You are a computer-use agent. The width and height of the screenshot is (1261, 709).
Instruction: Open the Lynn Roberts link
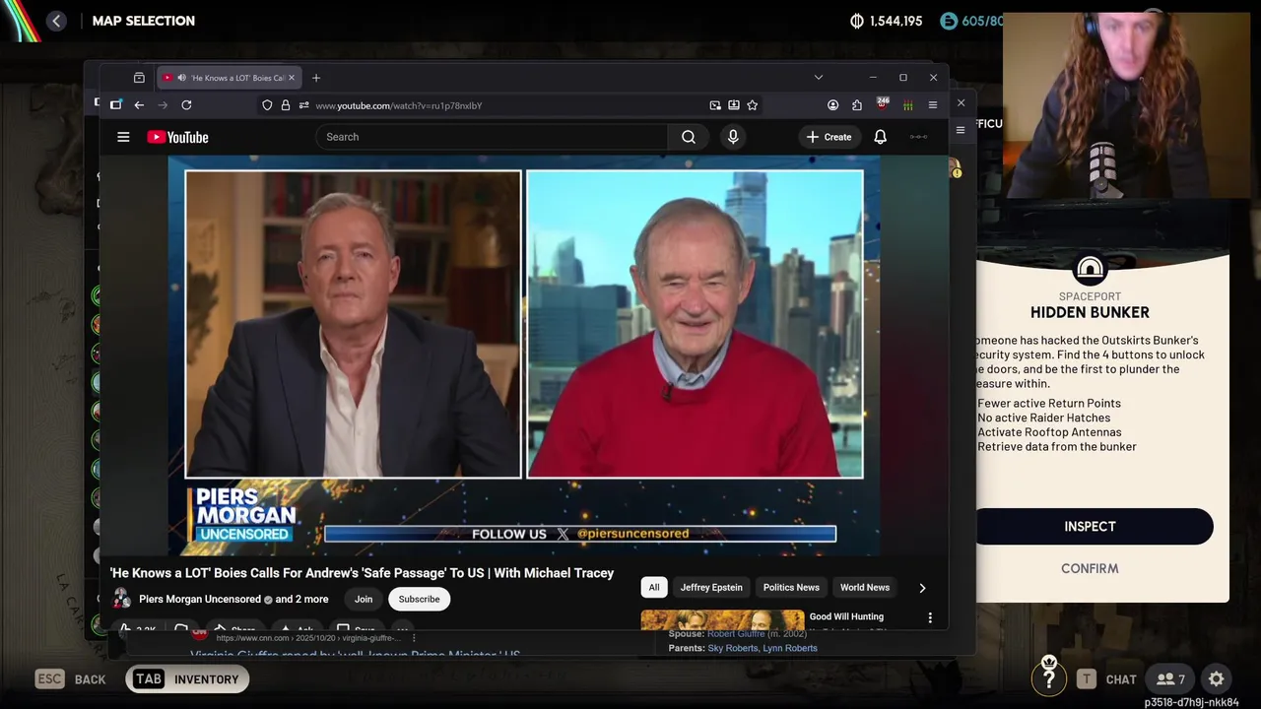point(790,648)
